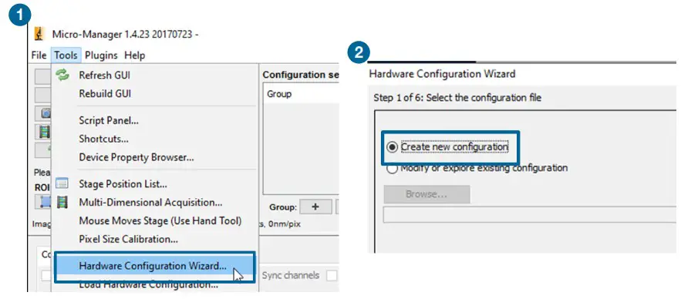Close the open Tools menu header
Image resolution: width=681 pixels, height=299 pixels.
66,55
